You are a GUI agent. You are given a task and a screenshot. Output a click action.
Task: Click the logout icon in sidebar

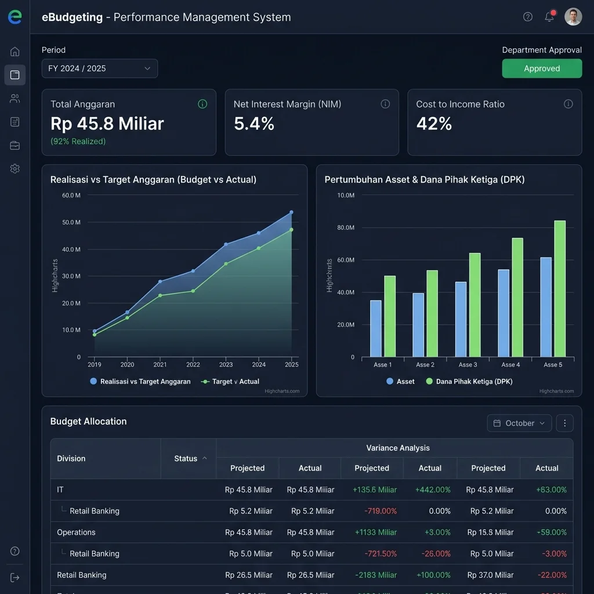click(15, 577)
